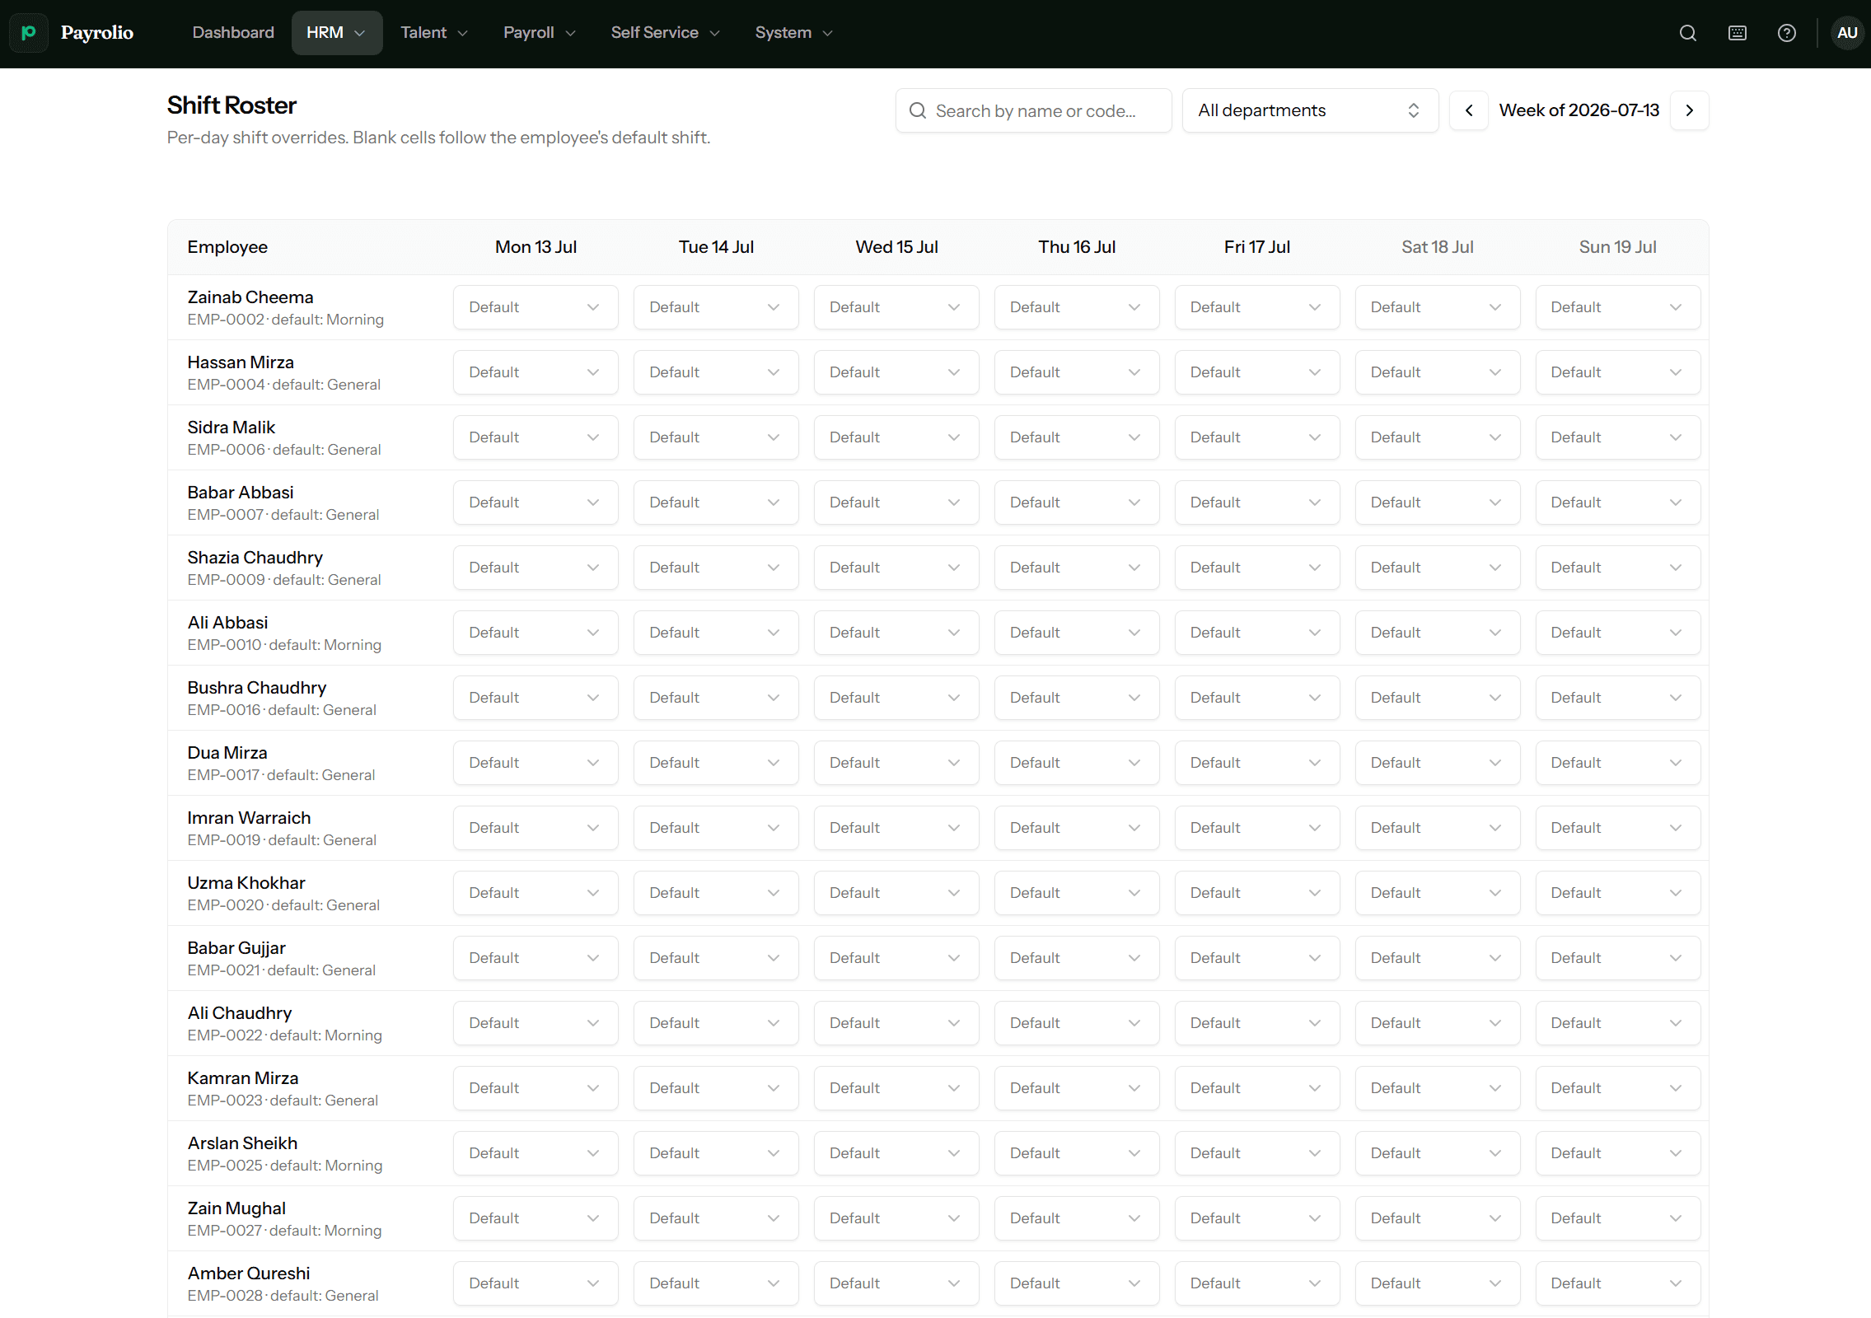Click employee name Amber Qureshi
1871x1318 pixels.
(249, 1274)
